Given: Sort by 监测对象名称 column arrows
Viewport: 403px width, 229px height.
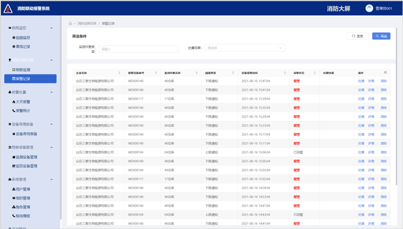Looking at the screenshot, I should (x=196, y=73).
